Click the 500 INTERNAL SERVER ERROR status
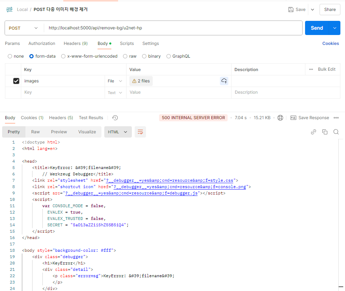This screenshot has width=345, height=291. (x=193, y=118)
